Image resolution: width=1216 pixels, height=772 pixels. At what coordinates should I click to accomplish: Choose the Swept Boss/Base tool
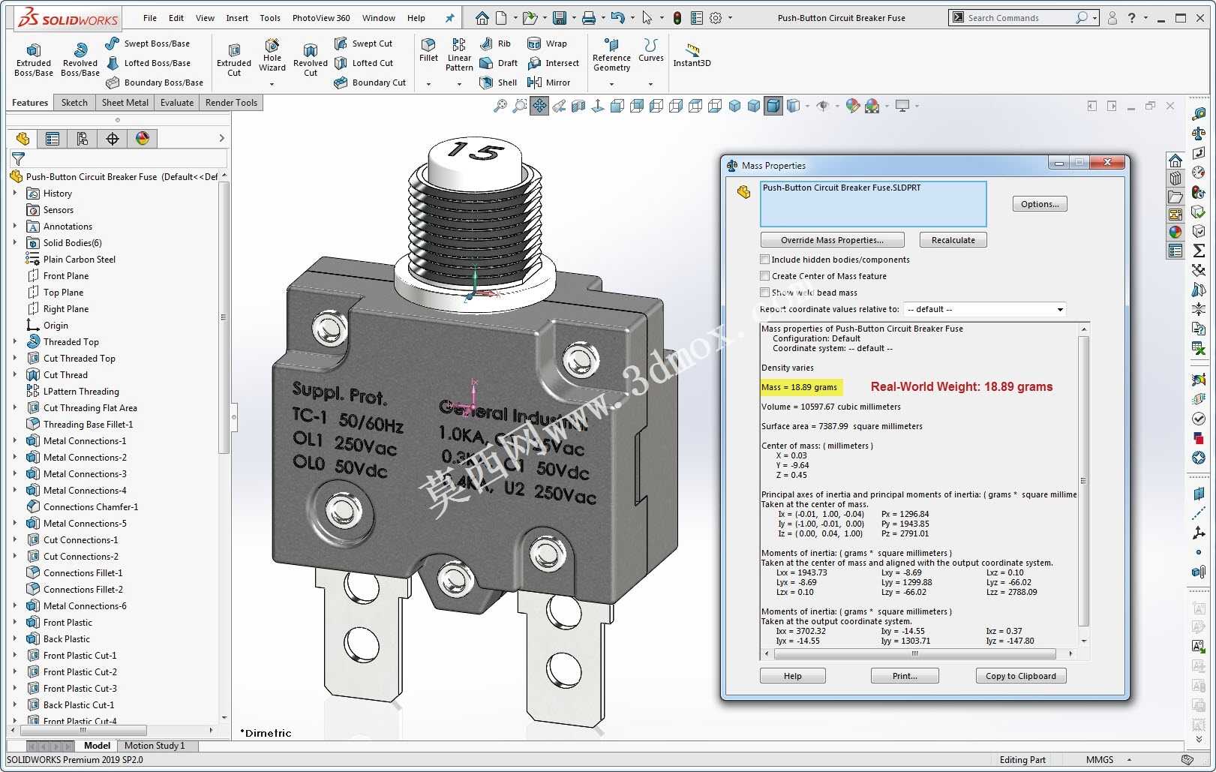tap(148, 44)
